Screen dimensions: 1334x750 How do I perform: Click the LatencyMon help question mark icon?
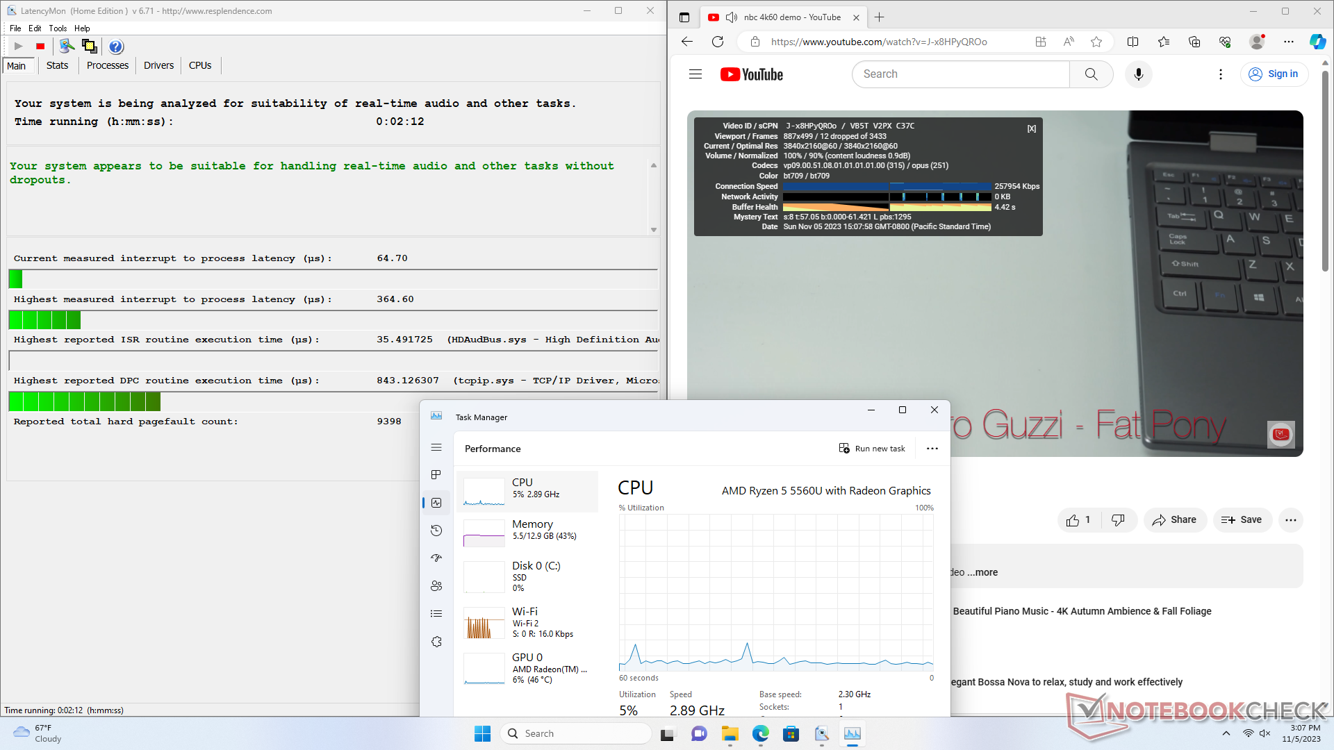[x=116, y=47]
